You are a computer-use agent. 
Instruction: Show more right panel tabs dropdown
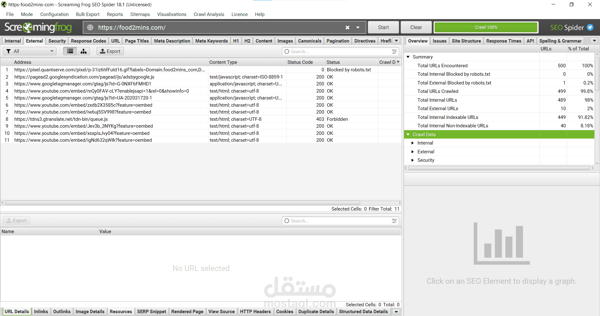pos(594,41)
